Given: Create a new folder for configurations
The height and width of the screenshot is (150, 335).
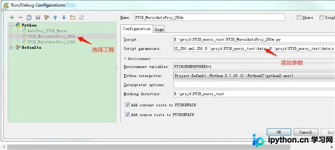Looking at the screenshot, I should pos(73,17).
